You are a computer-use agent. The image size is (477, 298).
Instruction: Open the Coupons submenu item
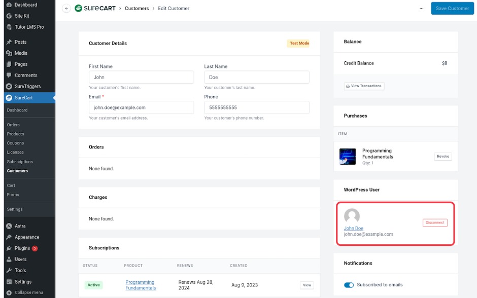pos(15,143)
